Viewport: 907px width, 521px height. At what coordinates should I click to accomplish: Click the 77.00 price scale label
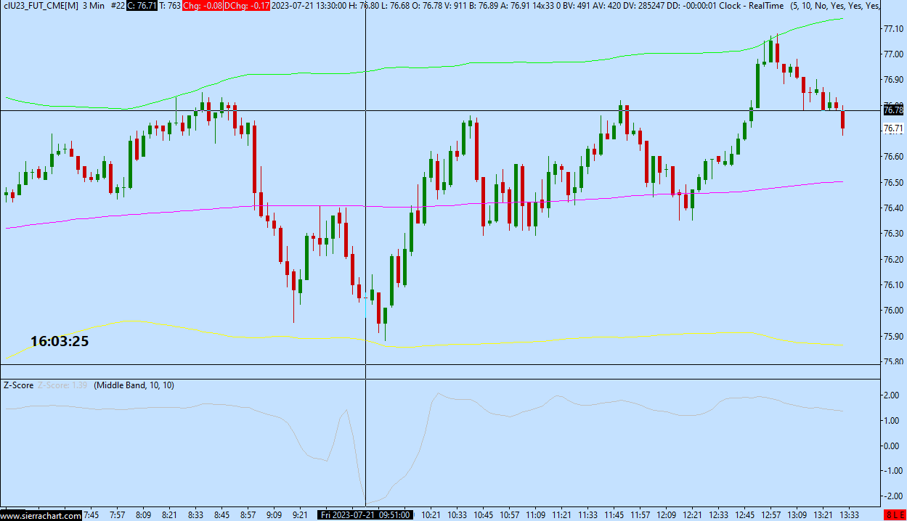pos(892,54)
